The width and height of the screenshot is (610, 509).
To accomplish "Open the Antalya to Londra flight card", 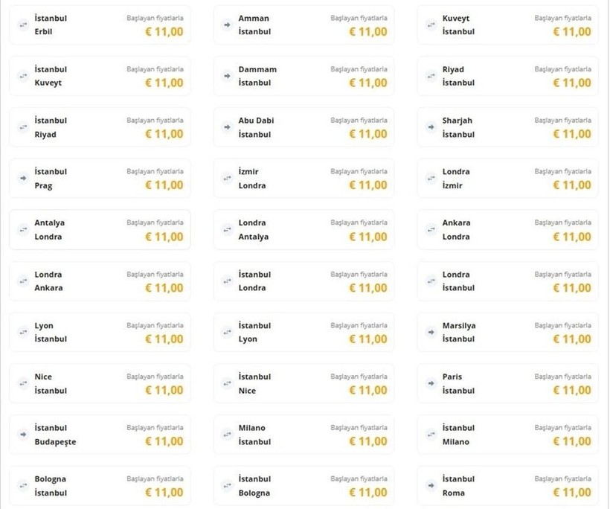I will 100,230.
